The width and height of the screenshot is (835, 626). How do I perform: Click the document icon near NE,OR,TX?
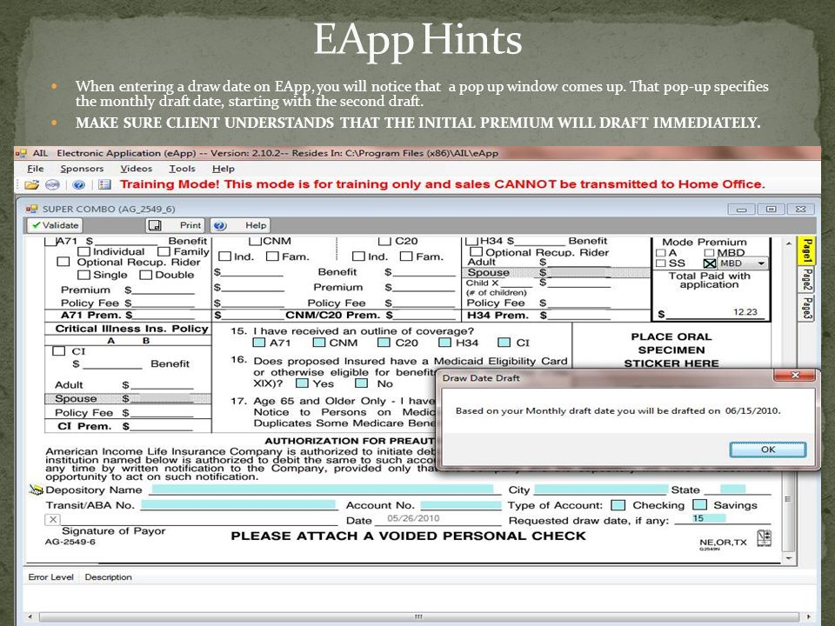click(765, 537)
